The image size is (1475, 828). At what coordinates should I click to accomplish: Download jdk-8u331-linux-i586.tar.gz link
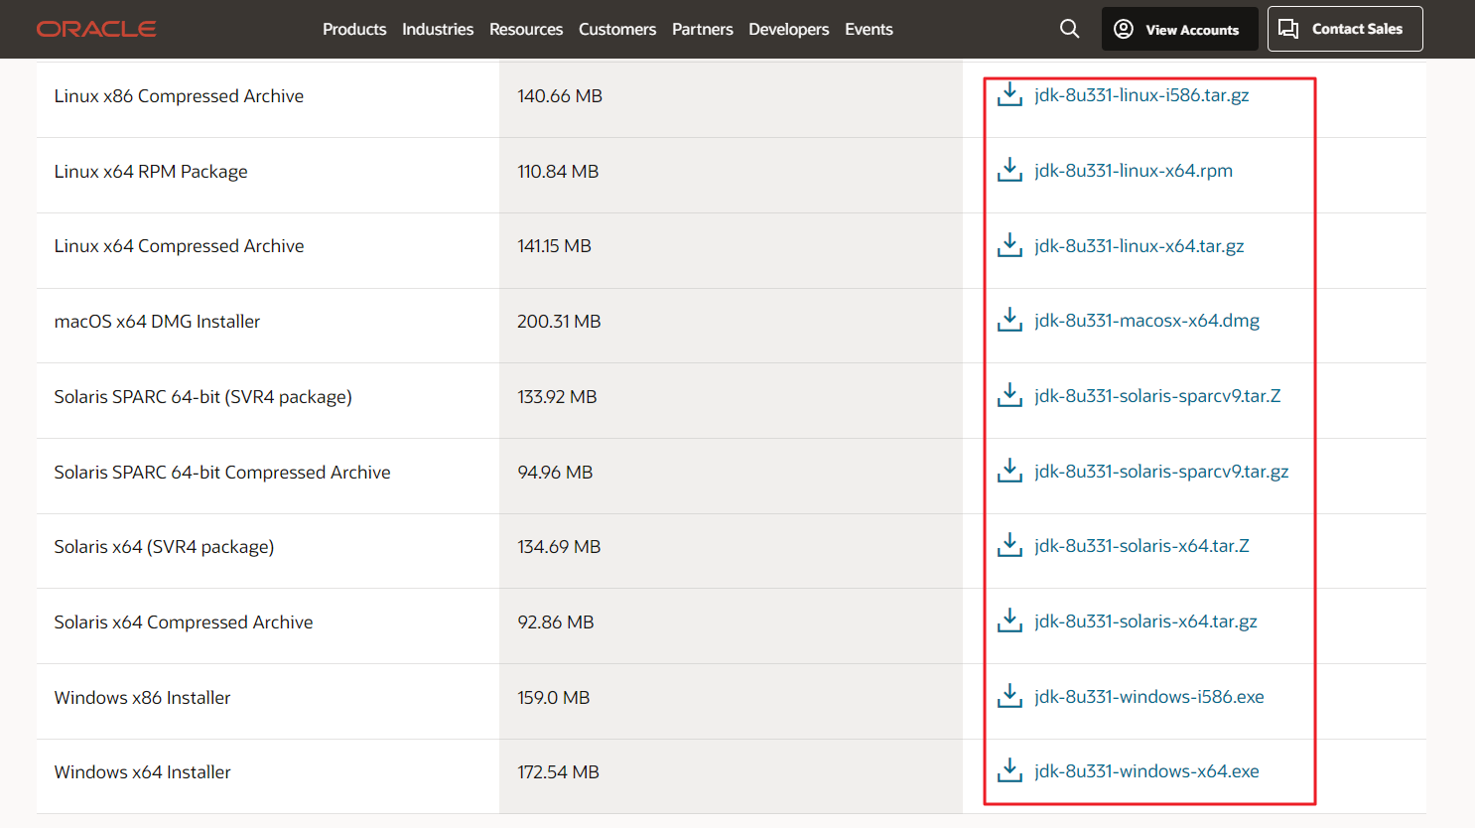[x=1141, y=95]
